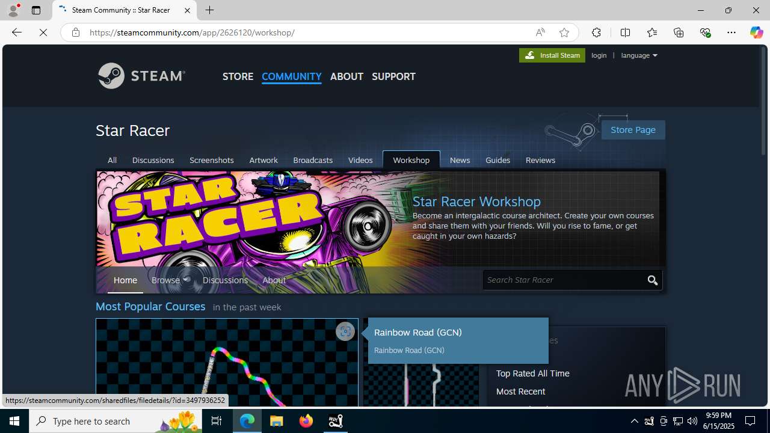Switch to the News tab
Screen dimensions: 770x433
coord(460,160)
